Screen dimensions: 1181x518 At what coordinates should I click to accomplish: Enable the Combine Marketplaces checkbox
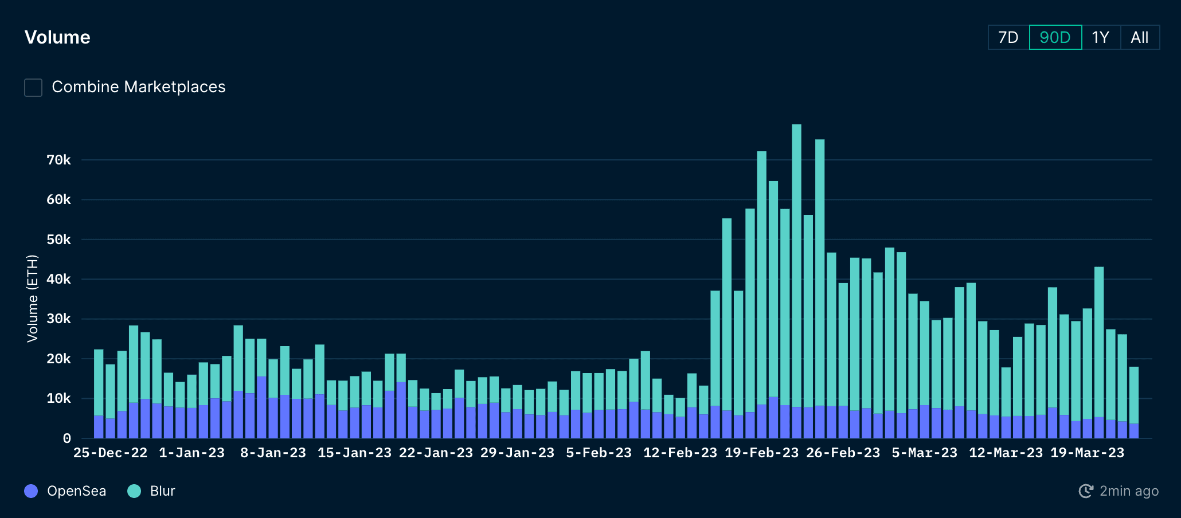[x=33, y=87]
